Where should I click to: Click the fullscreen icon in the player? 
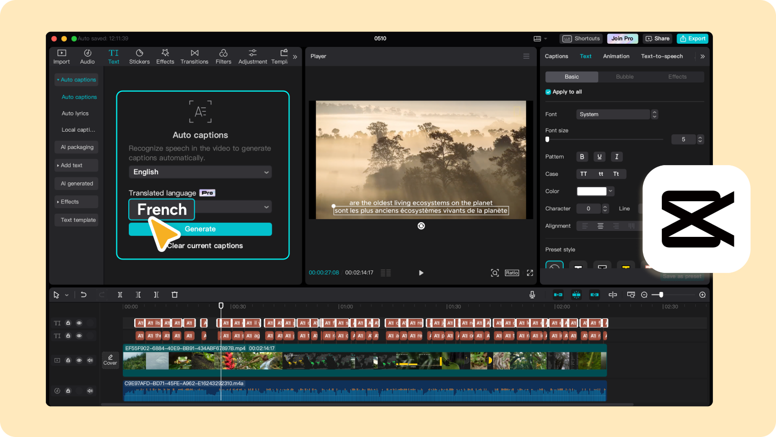530,273
